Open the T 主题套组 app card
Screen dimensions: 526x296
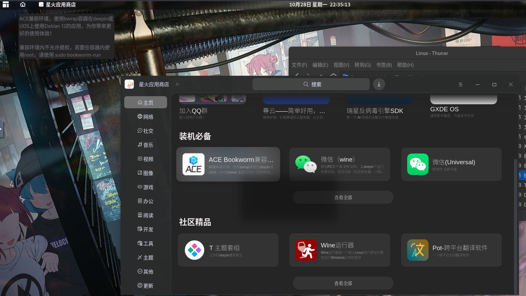click(x=228, y=250)
